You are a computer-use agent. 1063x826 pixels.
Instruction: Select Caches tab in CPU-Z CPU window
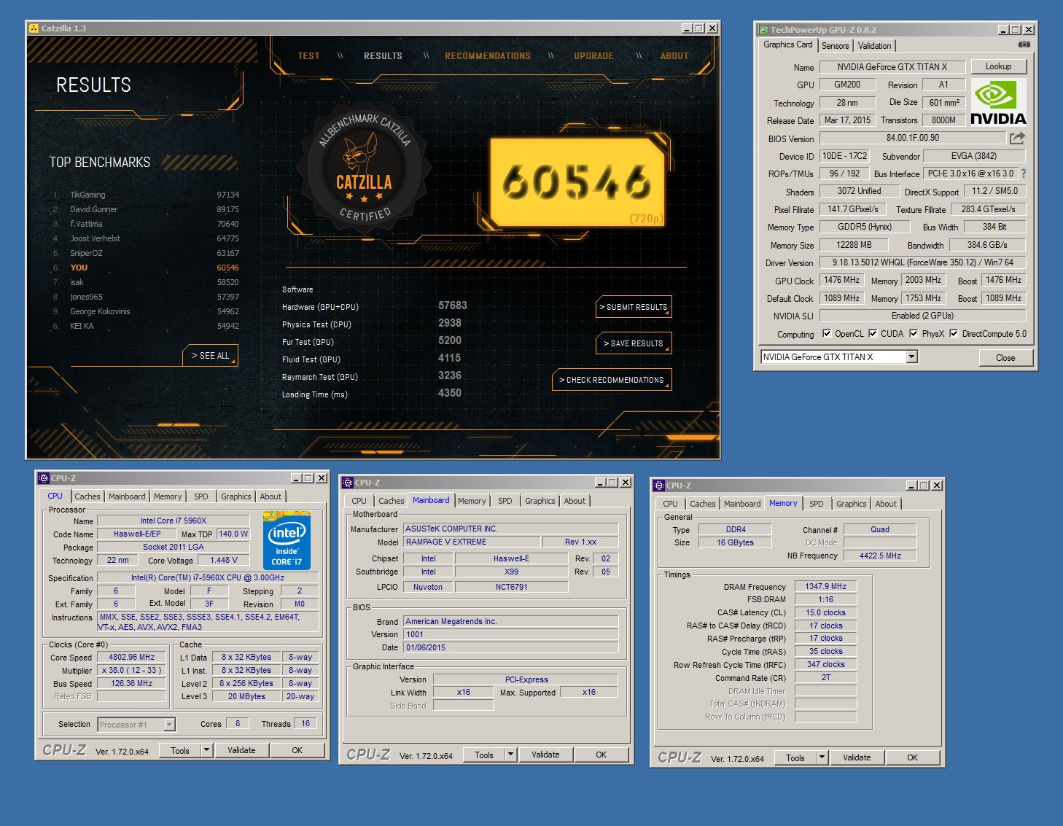pyautogui.click(x=87, y=496)
